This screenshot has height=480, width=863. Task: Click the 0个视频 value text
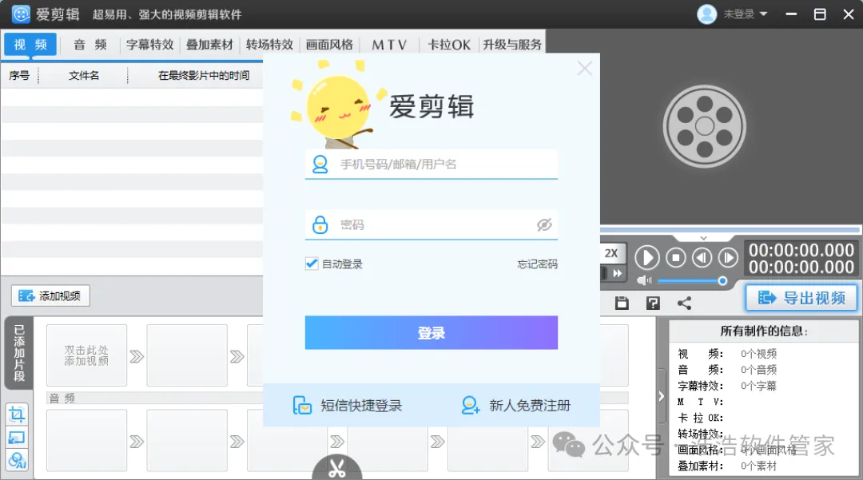[758, 354]
